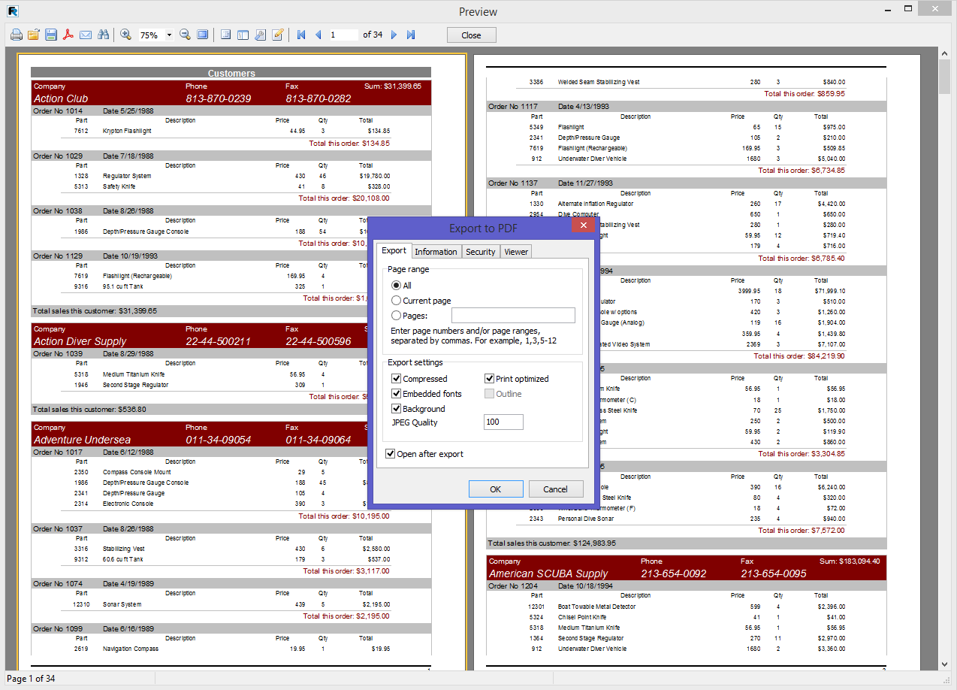Click the 'Adventure Undersea' company name

82,440
